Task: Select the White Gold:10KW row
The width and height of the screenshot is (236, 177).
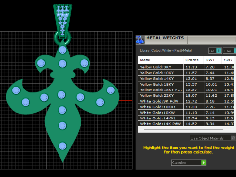Action: click(186, 113)
